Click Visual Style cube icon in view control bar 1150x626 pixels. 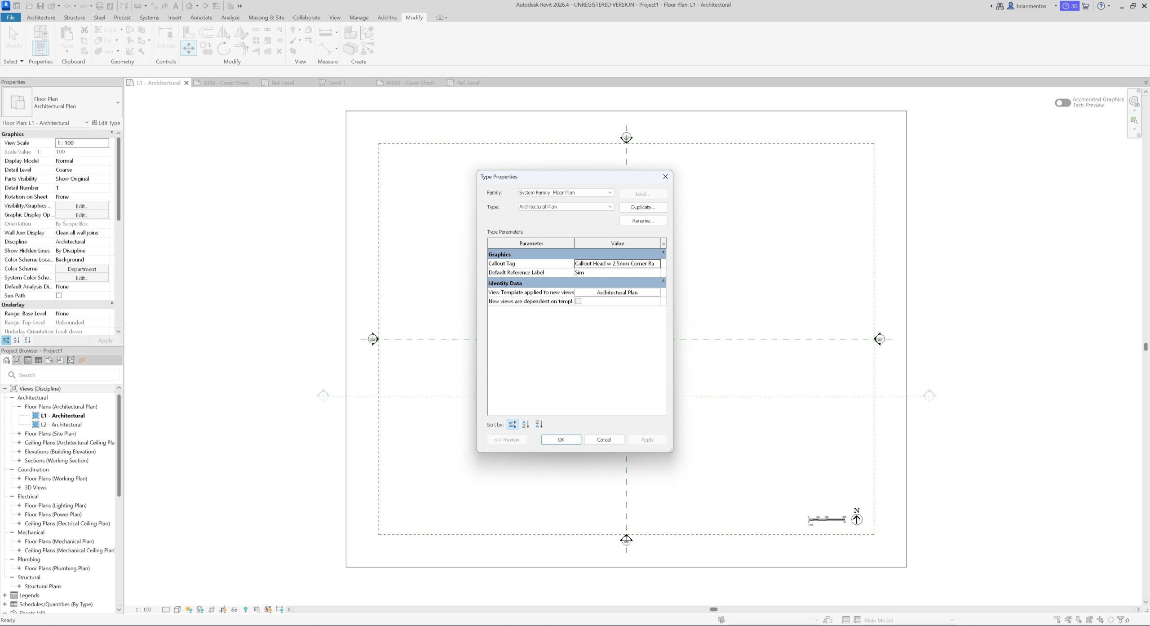click(177, 609)
